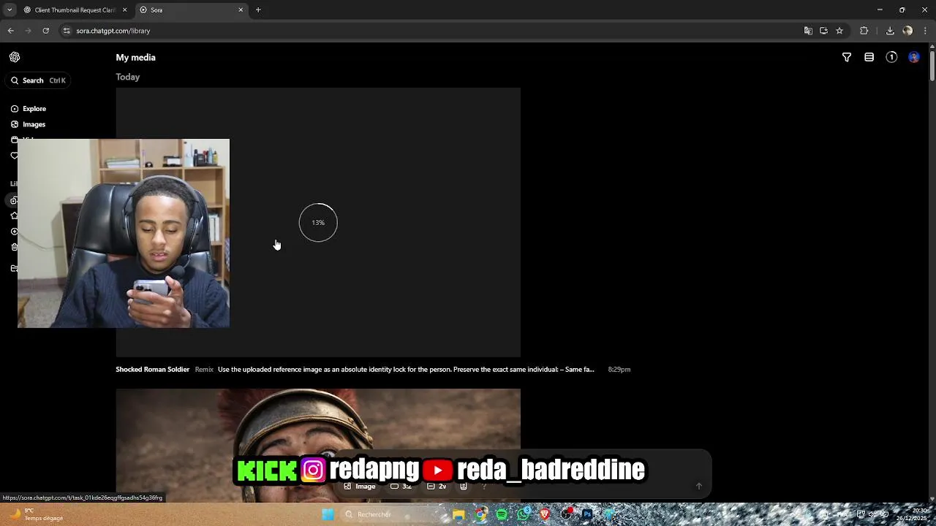Open the weather widget Temps dégagé
Screen dimensions: 936x526
coord(37,514)
